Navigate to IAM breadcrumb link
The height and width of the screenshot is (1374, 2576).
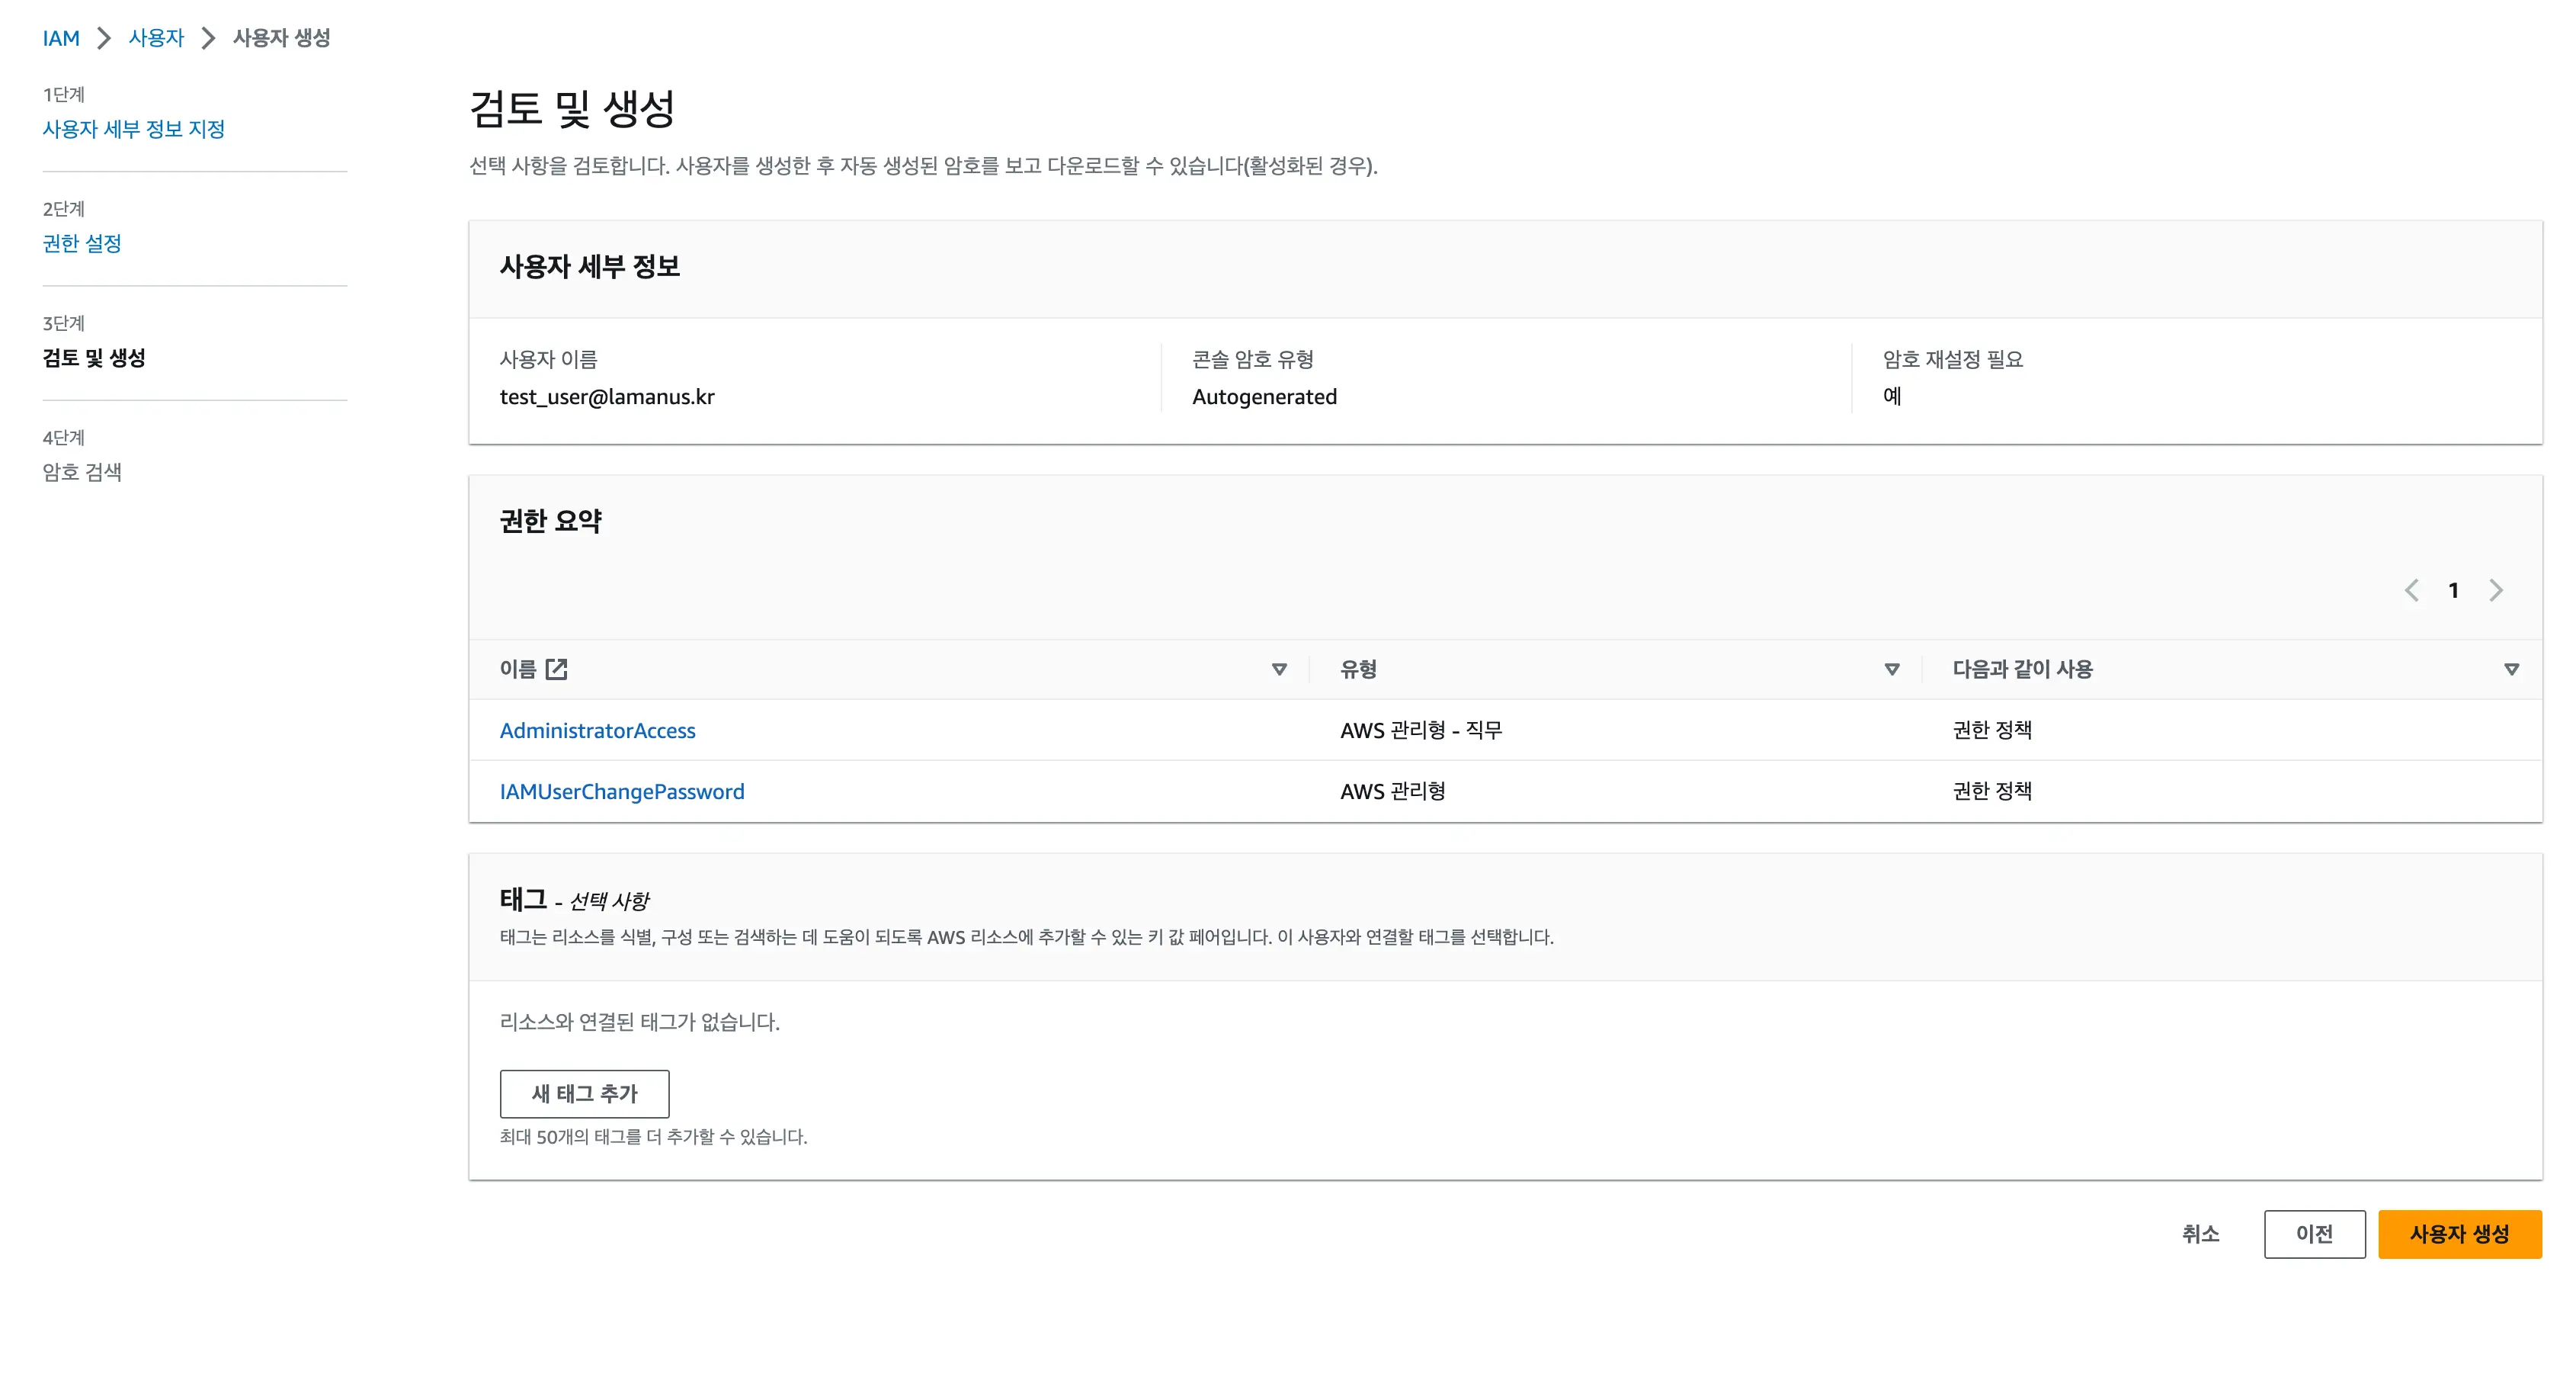[x=61, y=38]
